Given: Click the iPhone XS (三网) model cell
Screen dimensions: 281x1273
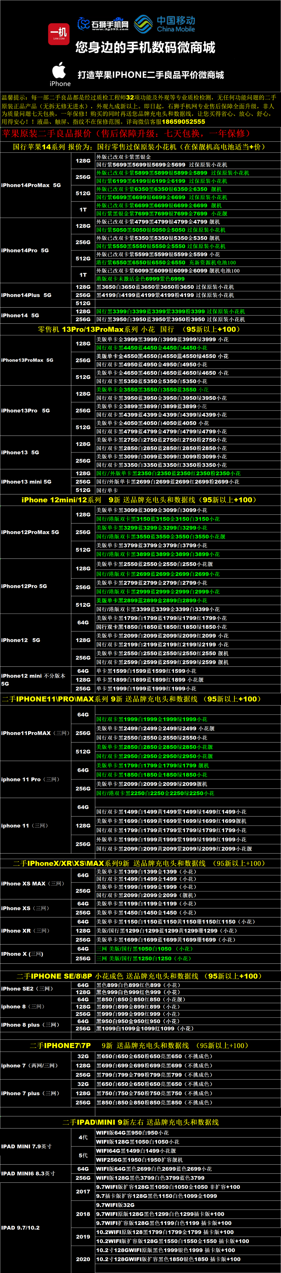Looking at the screenshot, I should (x=35, y=908).
